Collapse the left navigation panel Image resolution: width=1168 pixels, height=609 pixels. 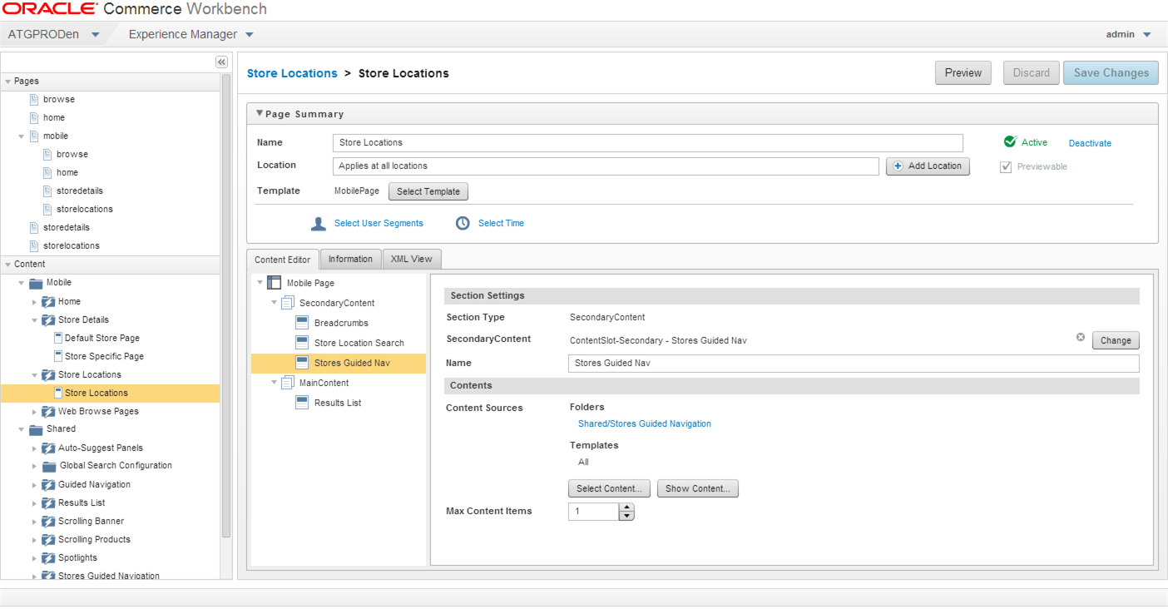point(221,62)
